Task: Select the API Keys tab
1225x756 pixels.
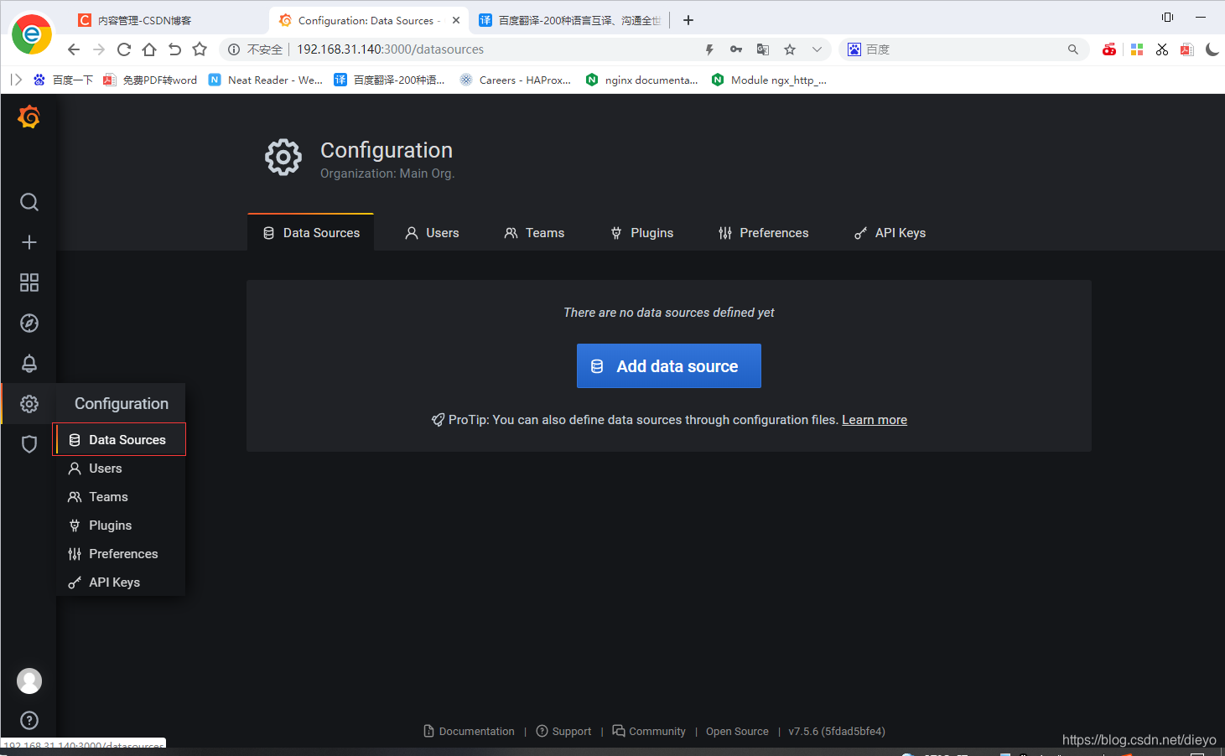Action: click(x=890, y=233)
